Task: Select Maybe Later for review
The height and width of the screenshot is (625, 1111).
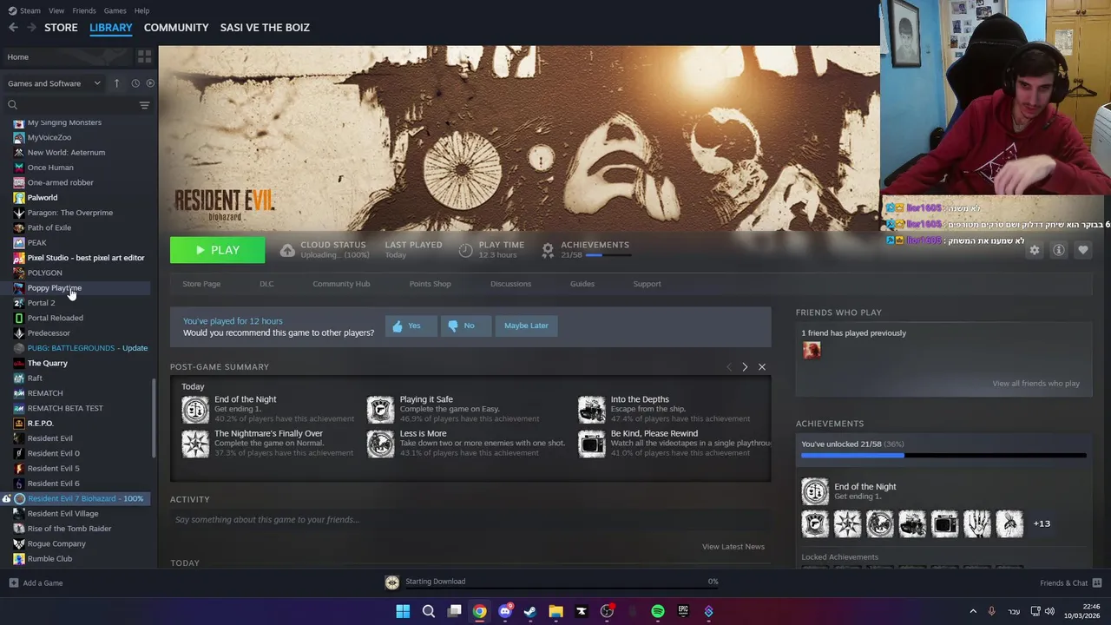Action: point(526,326)
